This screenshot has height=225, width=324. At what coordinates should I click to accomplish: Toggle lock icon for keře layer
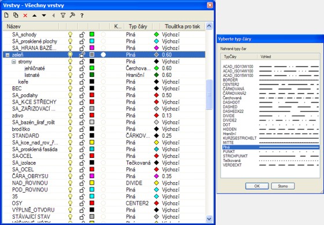[82, 82]
